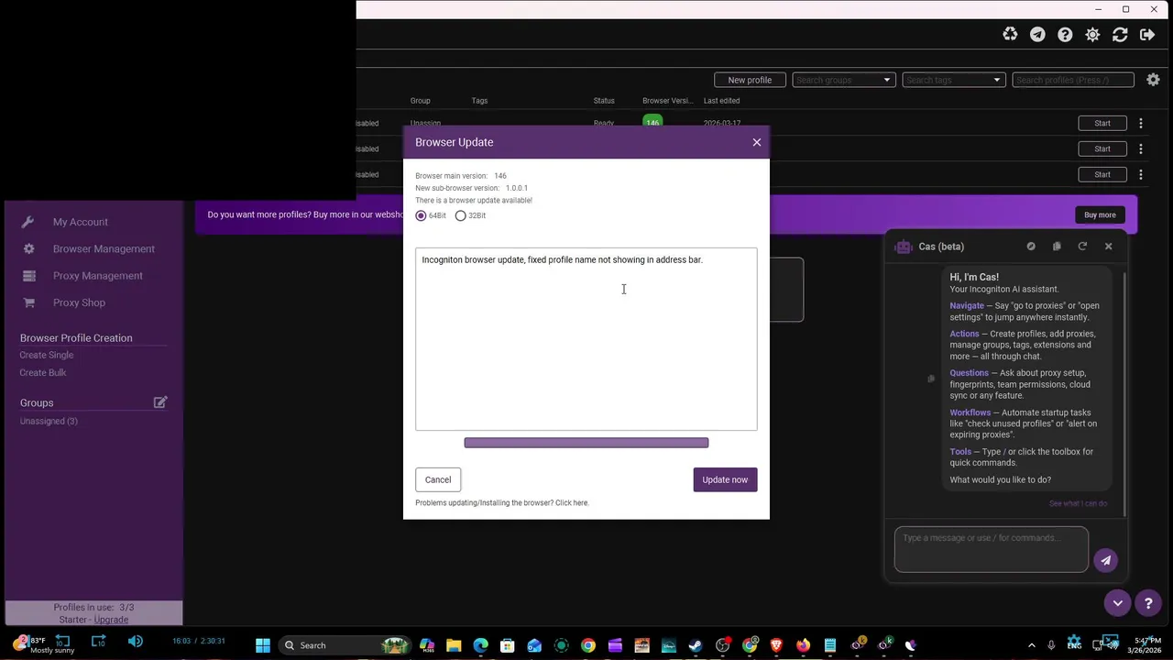The width and height of the screenshot is (1173, 660).
Task: Close the Browser Update dialog with X
Action: 757,142
